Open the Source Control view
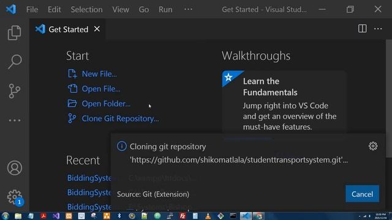This screenshot has height=220, width=392. [x=14, y=91]
